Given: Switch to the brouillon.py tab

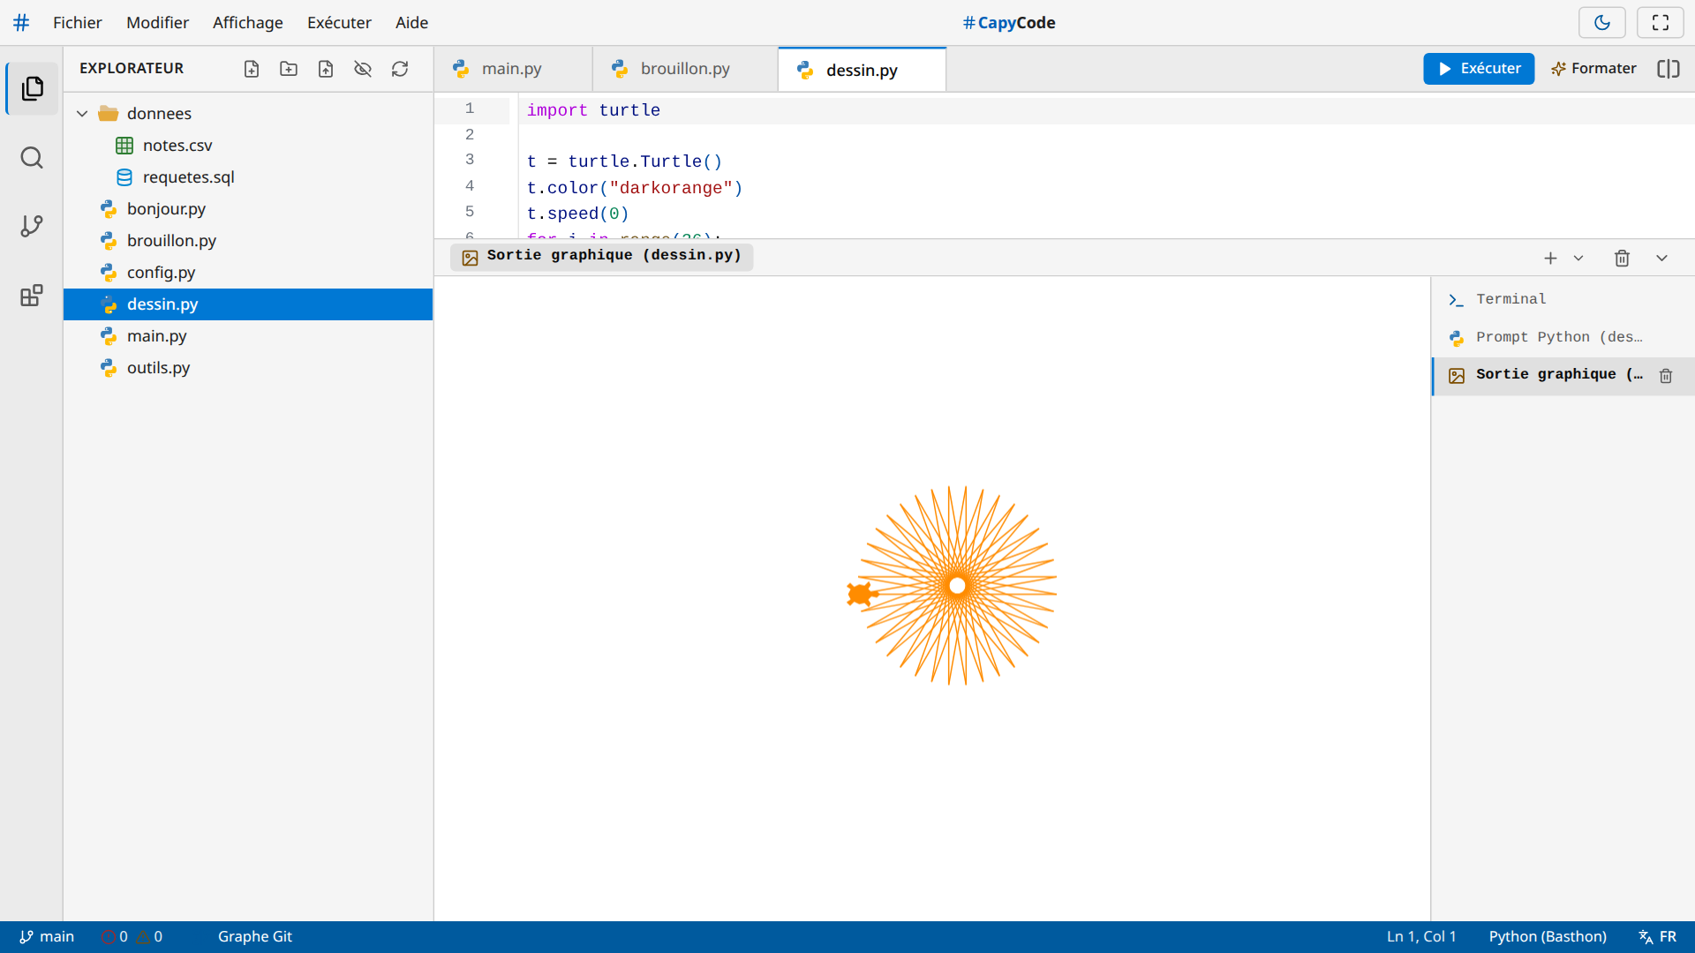Looking at the screenshot, I should (x=685, y=69).
